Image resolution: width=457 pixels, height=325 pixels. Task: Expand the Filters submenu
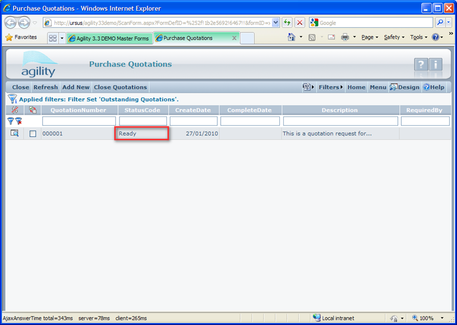pyautogui.click(x=331, y=87)
